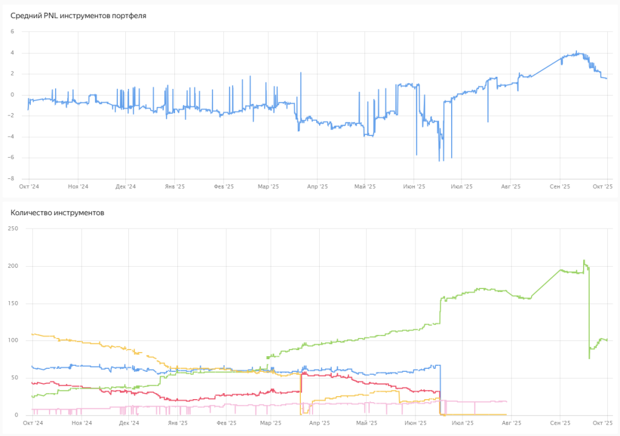Click the green line's end point at October '25
This screenshot has height=436, width=620.
[607, 340]
